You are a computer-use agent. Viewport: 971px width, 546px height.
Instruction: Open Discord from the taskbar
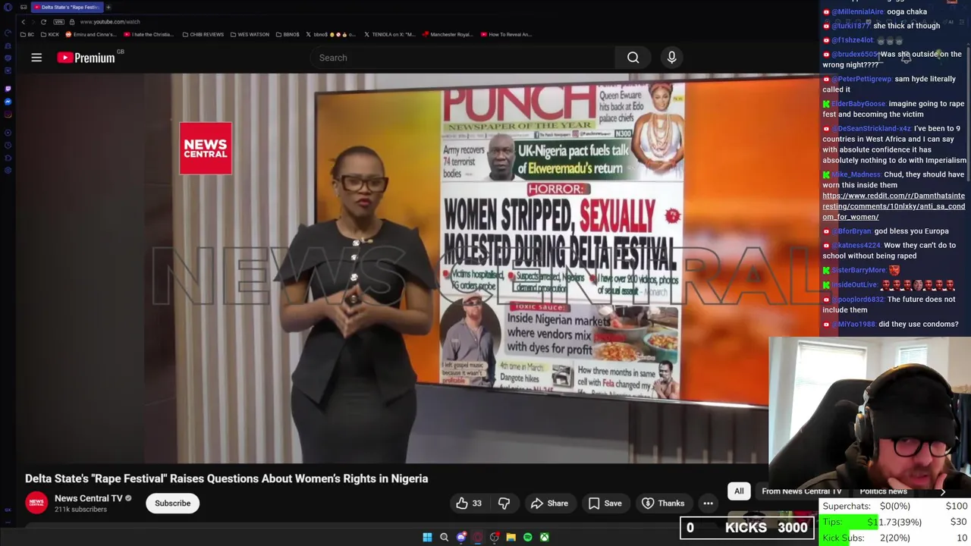click(x=460, y=538)
